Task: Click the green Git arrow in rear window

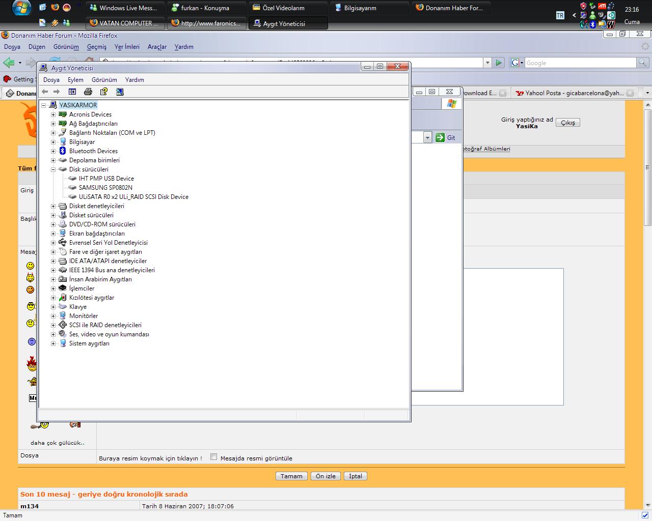Action: (440, 137)
